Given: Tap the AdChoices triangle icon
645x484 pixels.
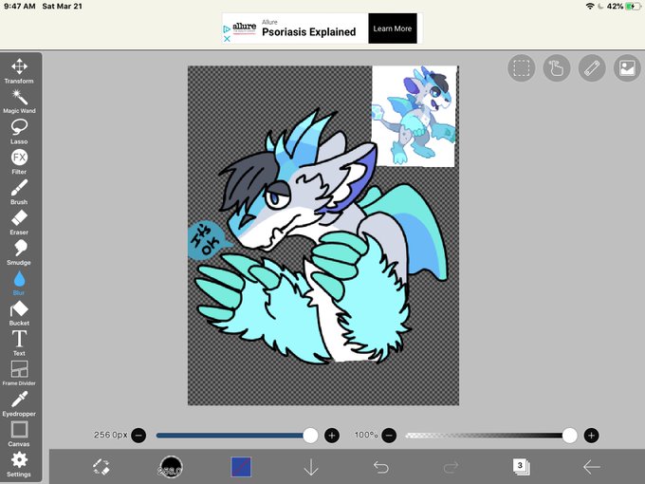Looking at the screenshot, I should [227, 28].
